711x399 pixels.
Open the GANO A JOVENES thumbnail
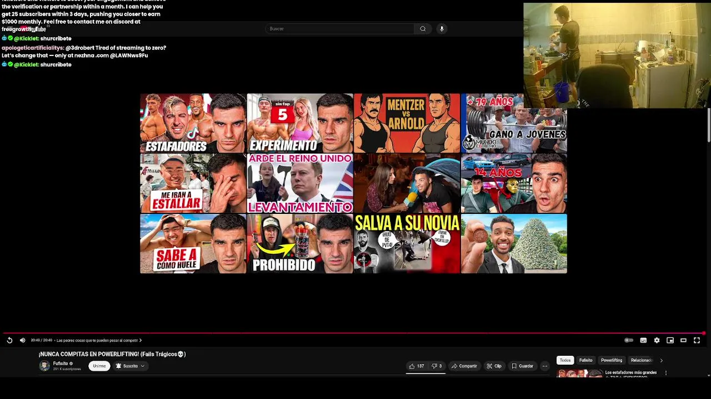514,123
